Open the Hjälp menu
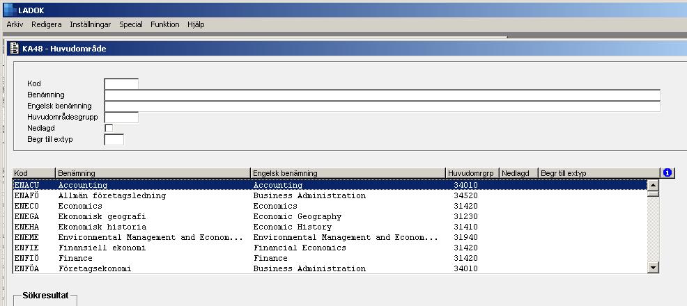The width and height of the screenshot is (687, 306). tap(196, 24)
